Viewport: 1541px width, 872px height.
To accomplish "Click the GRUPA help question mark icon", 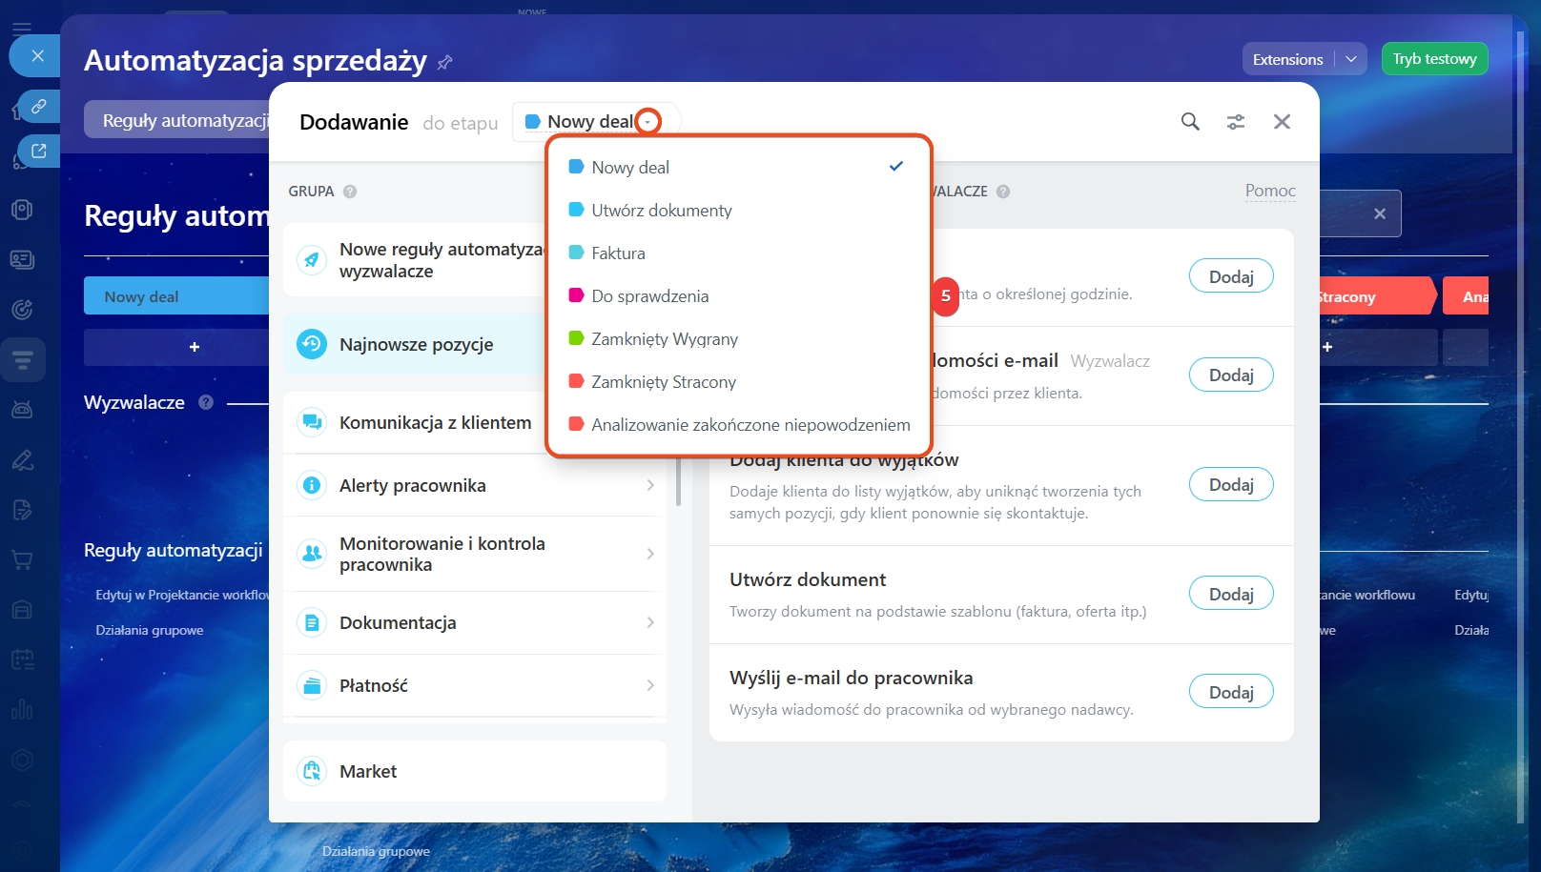I will pos(350,192).
